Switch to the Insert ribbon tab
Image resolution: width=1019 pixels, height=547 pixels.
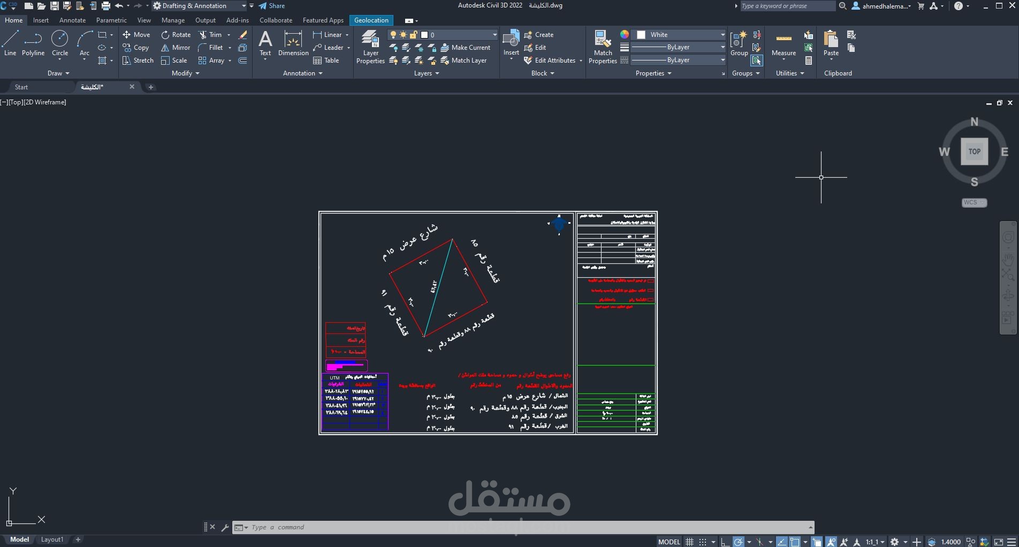41,20
